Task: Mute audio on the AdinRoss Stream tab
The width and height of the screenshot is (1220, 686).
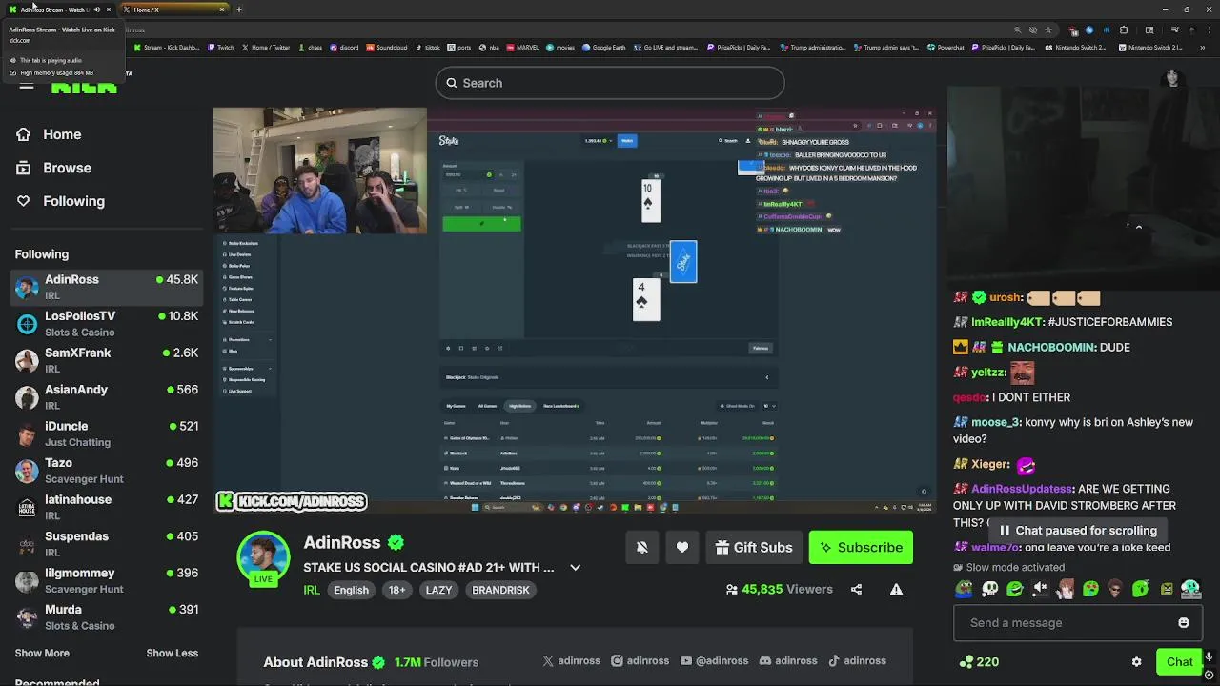Action: point(96,10)
